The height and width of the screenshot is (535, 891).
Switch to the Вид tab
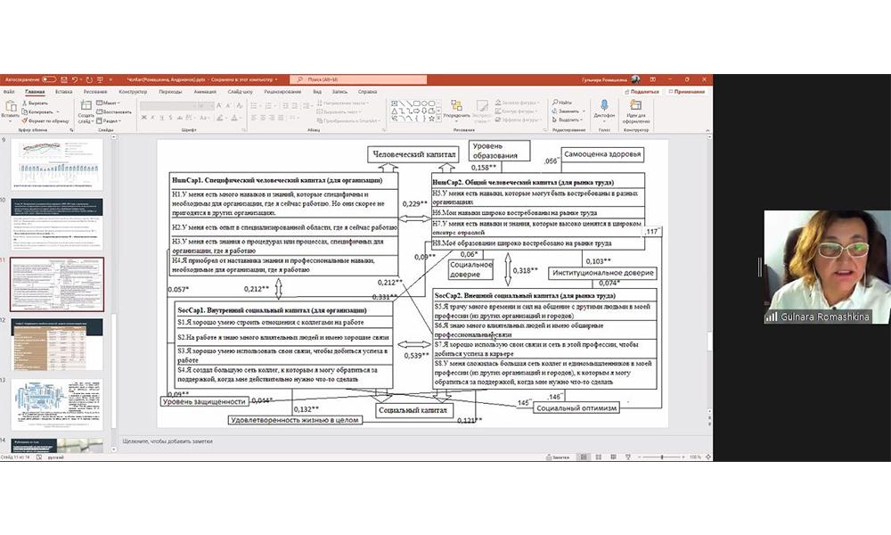317,92
